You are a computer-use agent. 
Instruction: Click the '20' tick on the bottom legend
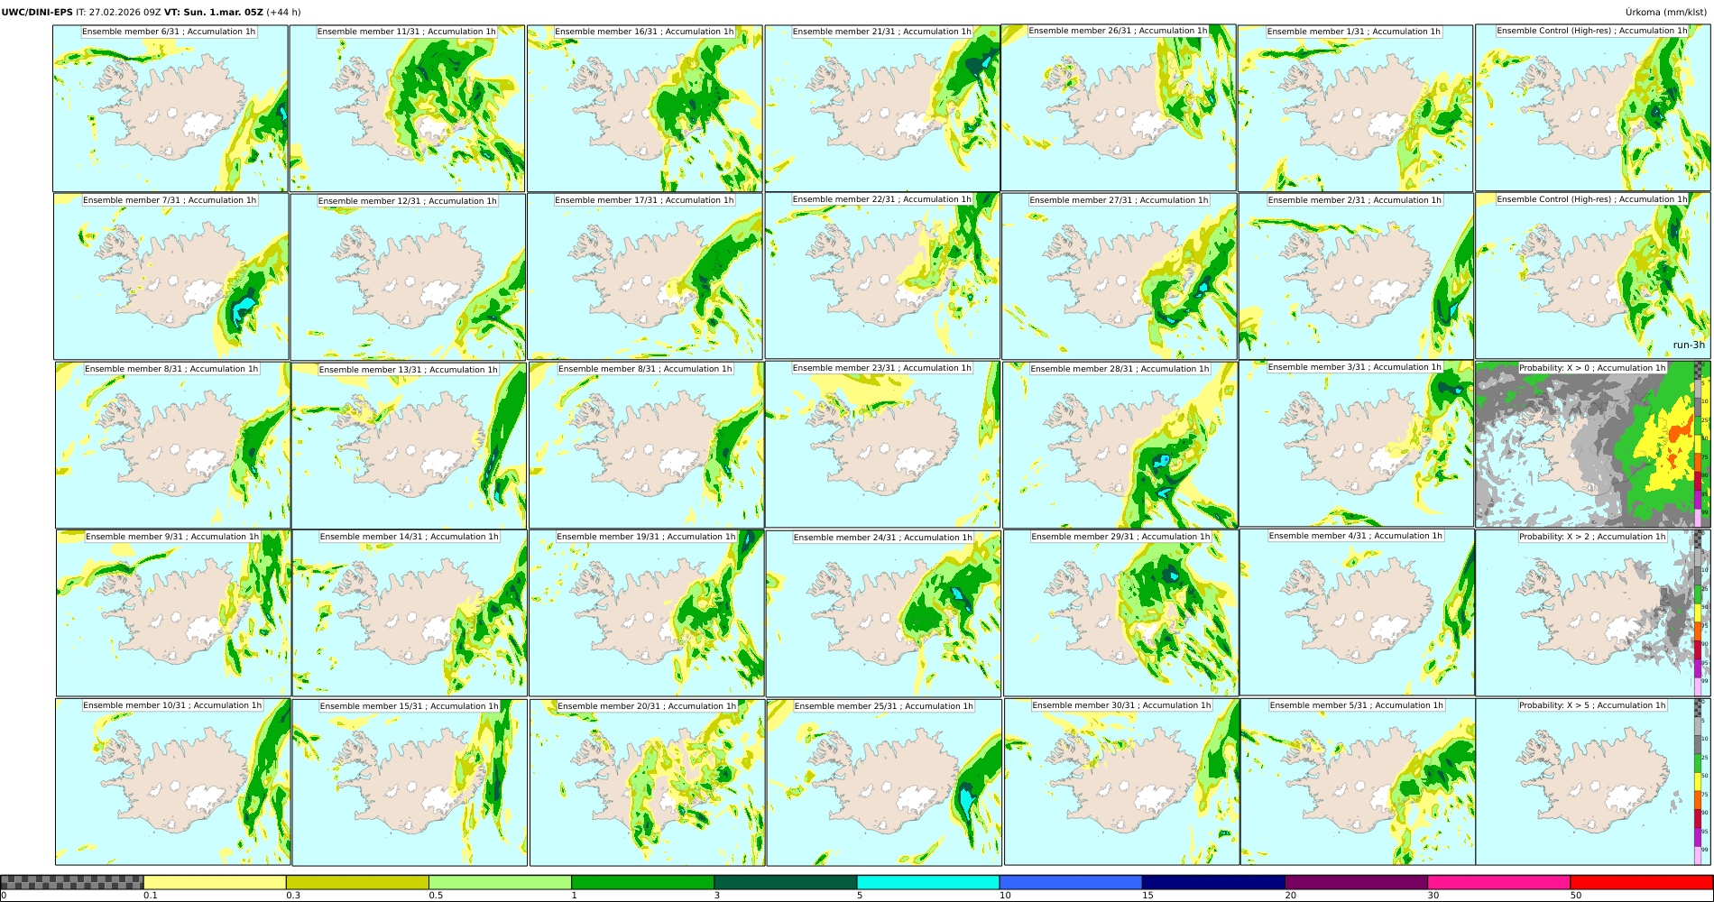coord(1290,896)
